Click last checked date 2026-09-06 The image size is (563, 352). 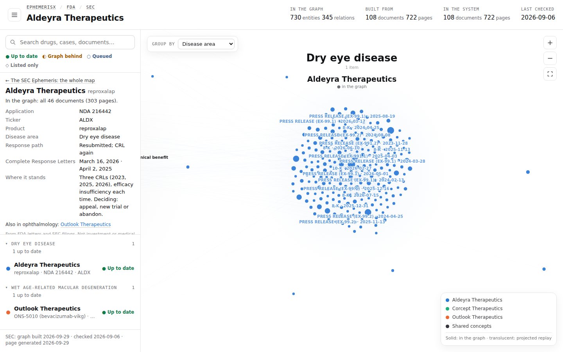click(538, 17)
